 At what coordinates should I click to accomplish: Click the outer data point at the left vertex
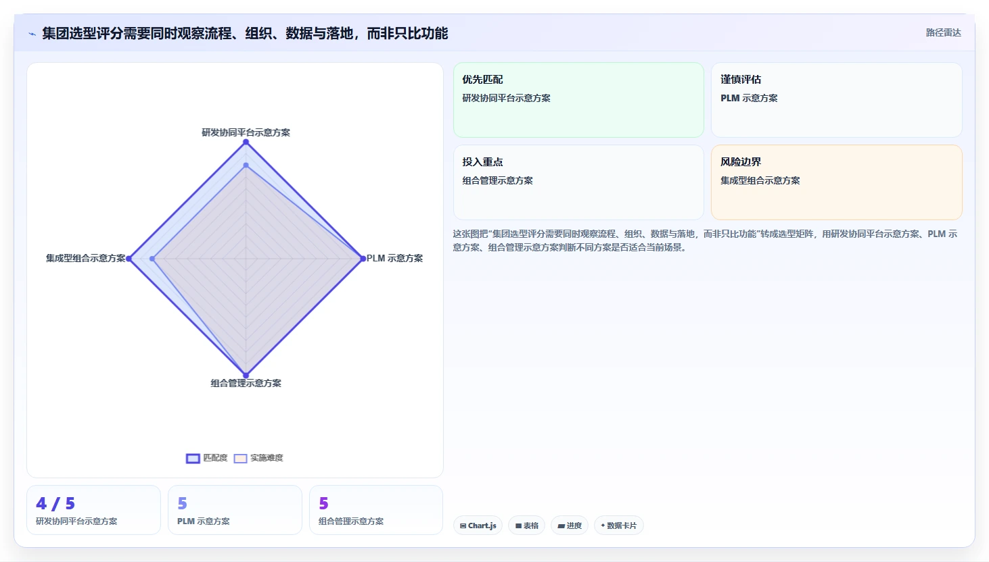[x=129, y=259]
